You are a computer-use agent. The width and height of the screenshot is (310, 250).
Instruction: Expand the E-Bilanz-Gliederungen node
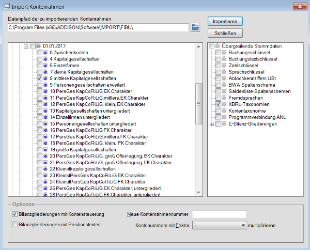(212, 124)
